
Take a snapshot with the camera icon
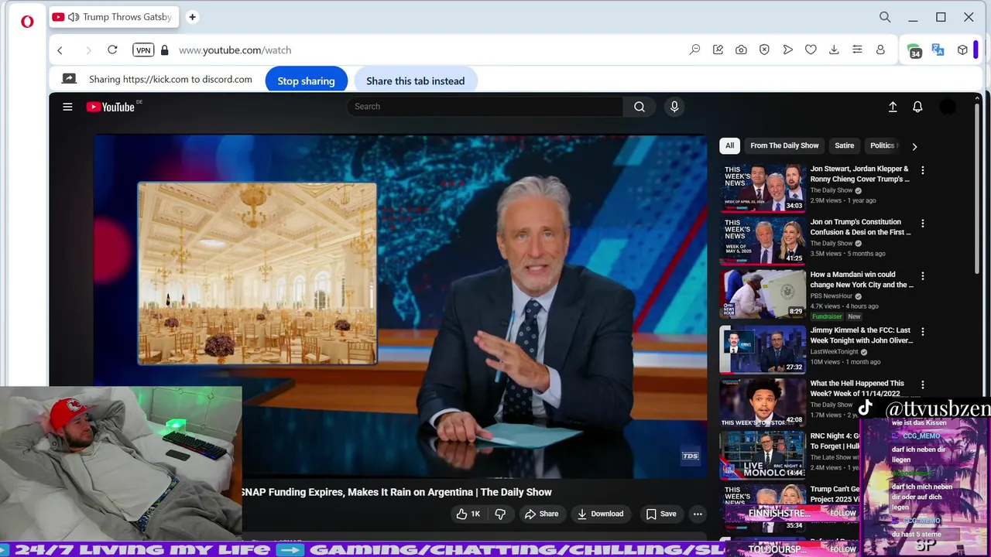(x=741, y=50)
